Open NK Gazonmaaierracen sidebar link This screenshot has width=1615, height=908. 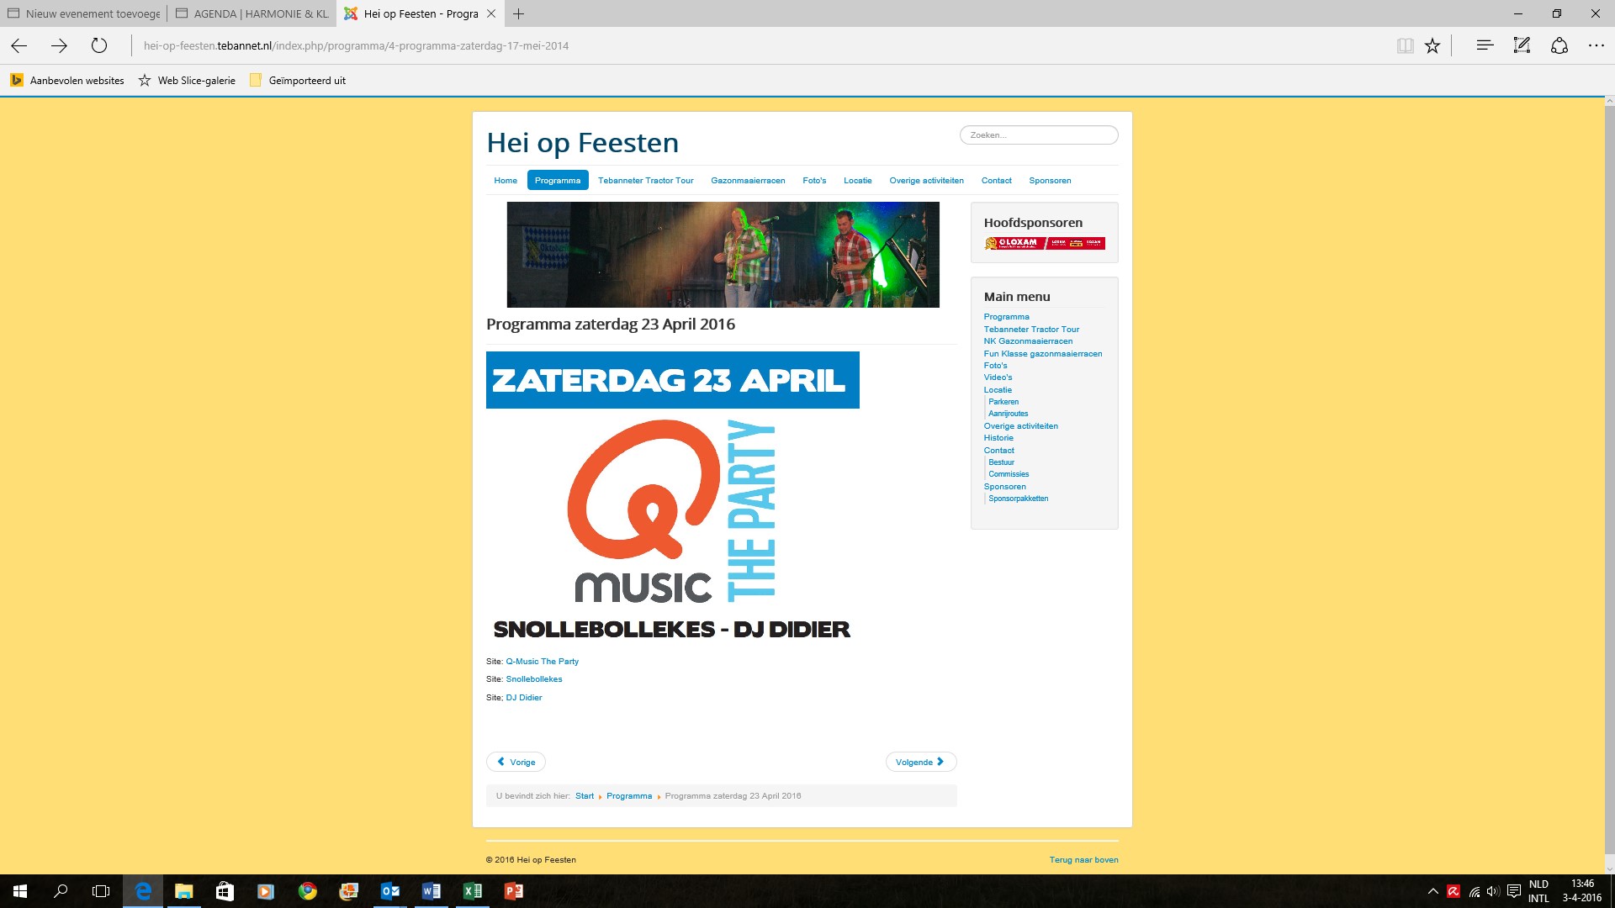point(1028,341)
